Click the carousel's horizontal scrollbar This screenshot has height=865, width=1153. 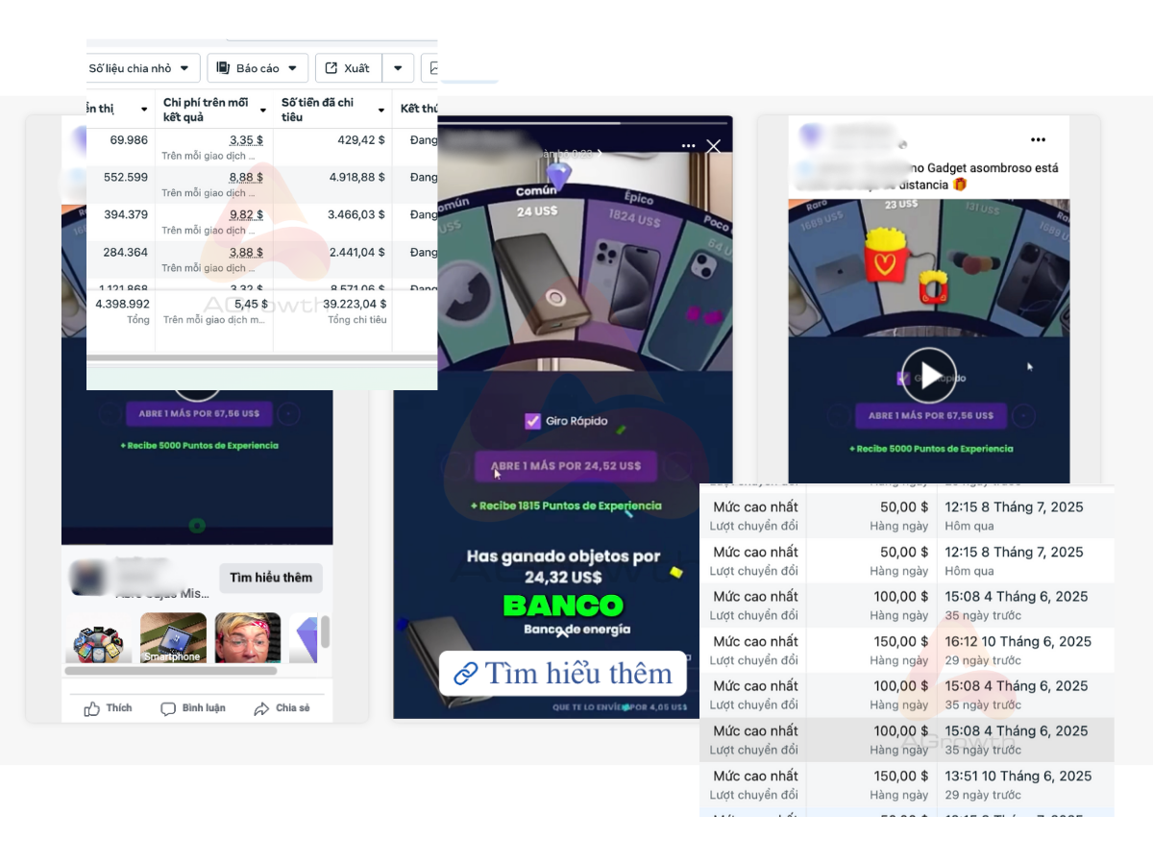tap(171, 671)
